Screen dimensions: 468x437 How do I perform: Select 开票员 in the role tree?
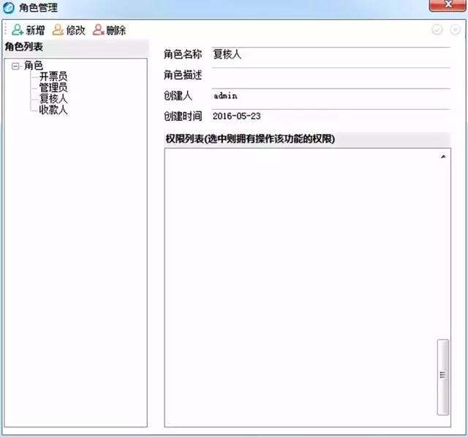(53, 76)
